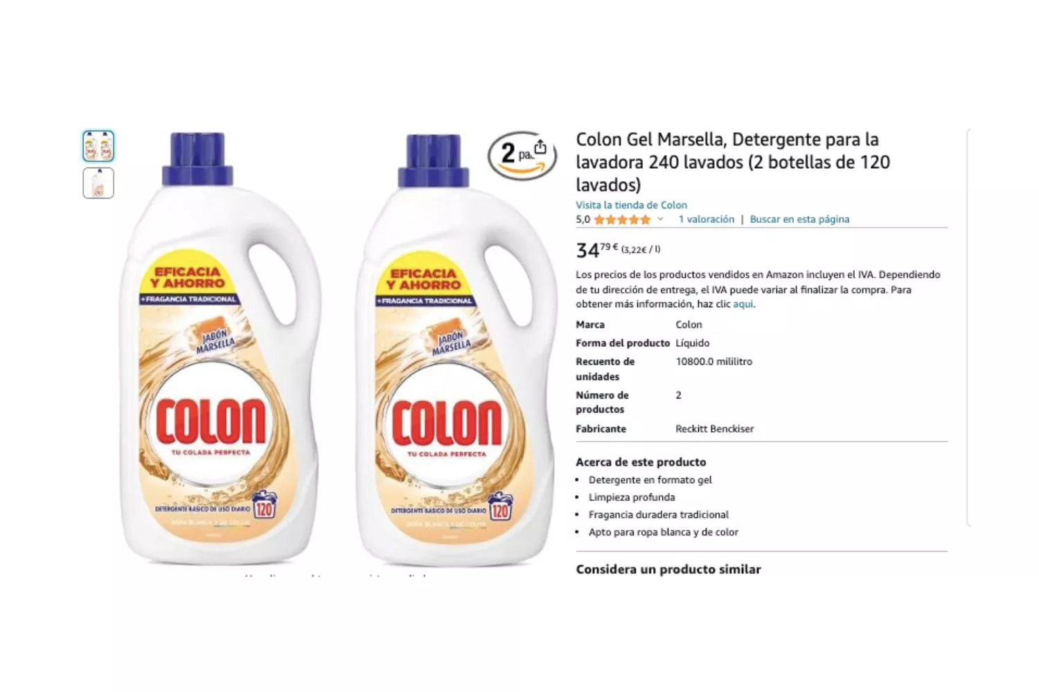Visit the Colon store link
This screenshot has height=692, width=1039.
click(631, 205)
